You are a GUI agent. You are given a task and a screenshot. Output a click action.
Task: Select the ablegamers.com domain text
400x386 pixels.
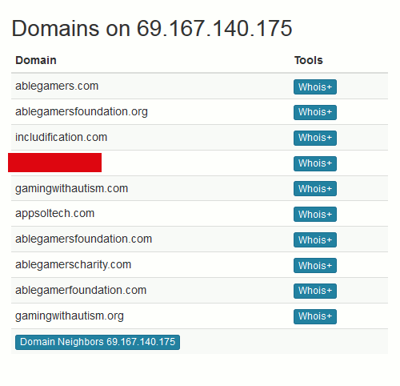(x=57, y=86)
